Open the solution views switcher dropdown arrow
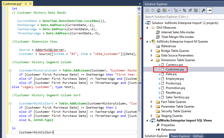Viewport: 224px width, 138px height. click(169, 11)
